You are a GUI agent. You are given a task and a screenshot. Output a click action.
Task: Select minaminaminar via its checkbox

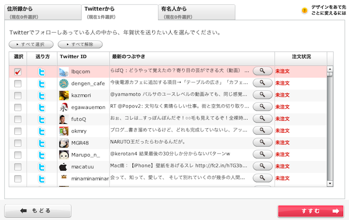point(18,179)
